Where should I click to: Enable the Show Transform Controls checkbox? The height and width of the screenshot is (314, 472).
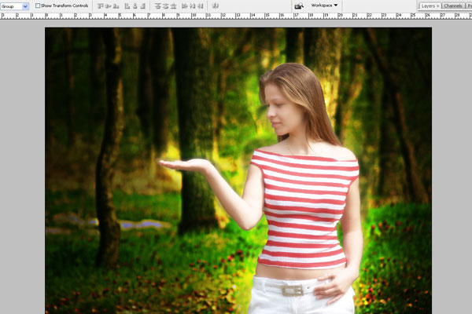click(38, 5)
